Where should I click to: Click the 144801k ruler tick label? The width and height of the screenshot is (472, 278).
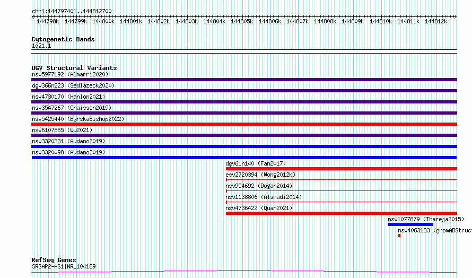(x=131, y=21)
